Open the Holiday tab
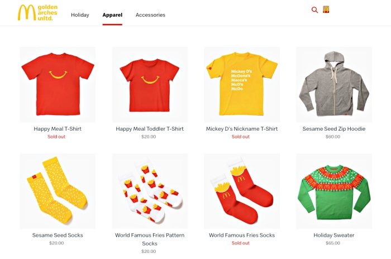 tap(80, 15)
